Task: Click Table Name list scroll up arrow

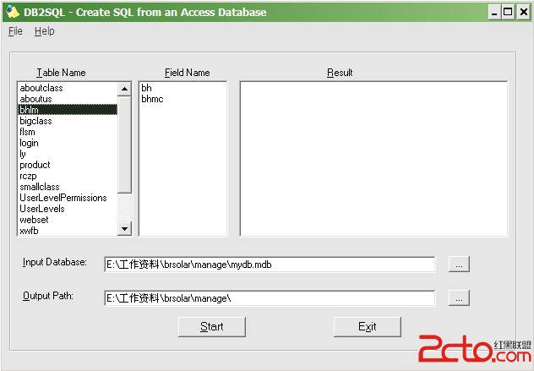Action: point(124,90)
